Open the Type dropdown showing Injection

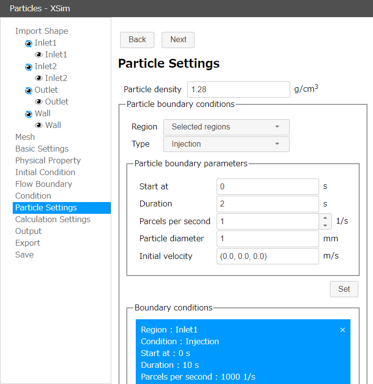point(226,144)
